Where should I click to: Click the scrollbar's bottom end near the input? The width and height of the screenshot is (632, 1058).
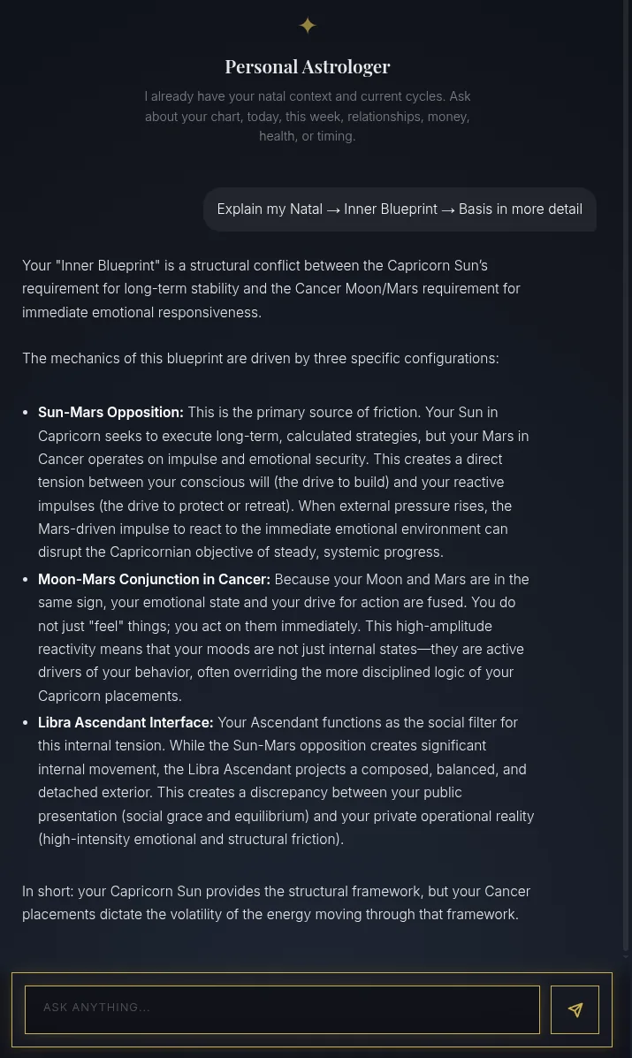627,955
